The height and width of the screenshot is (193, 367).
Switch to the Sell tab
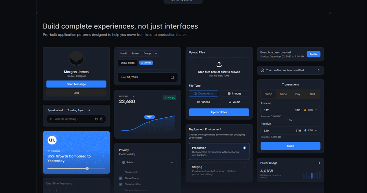313,94
